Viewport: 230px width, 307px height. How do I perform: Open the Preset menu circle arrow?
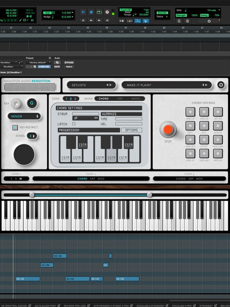pyautogui.click(x=50, y=58)
